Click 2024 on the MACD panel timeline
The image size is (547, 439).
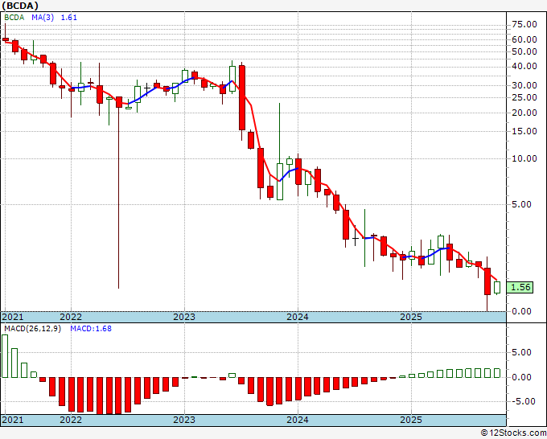point(298,420)
